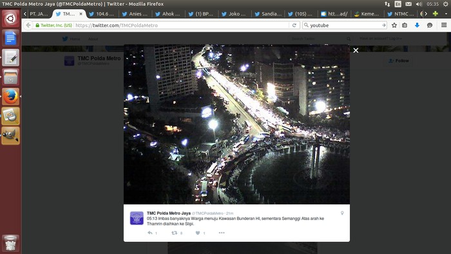Open the TMC Polda Metro Jaya profile name

pos(169,213)
